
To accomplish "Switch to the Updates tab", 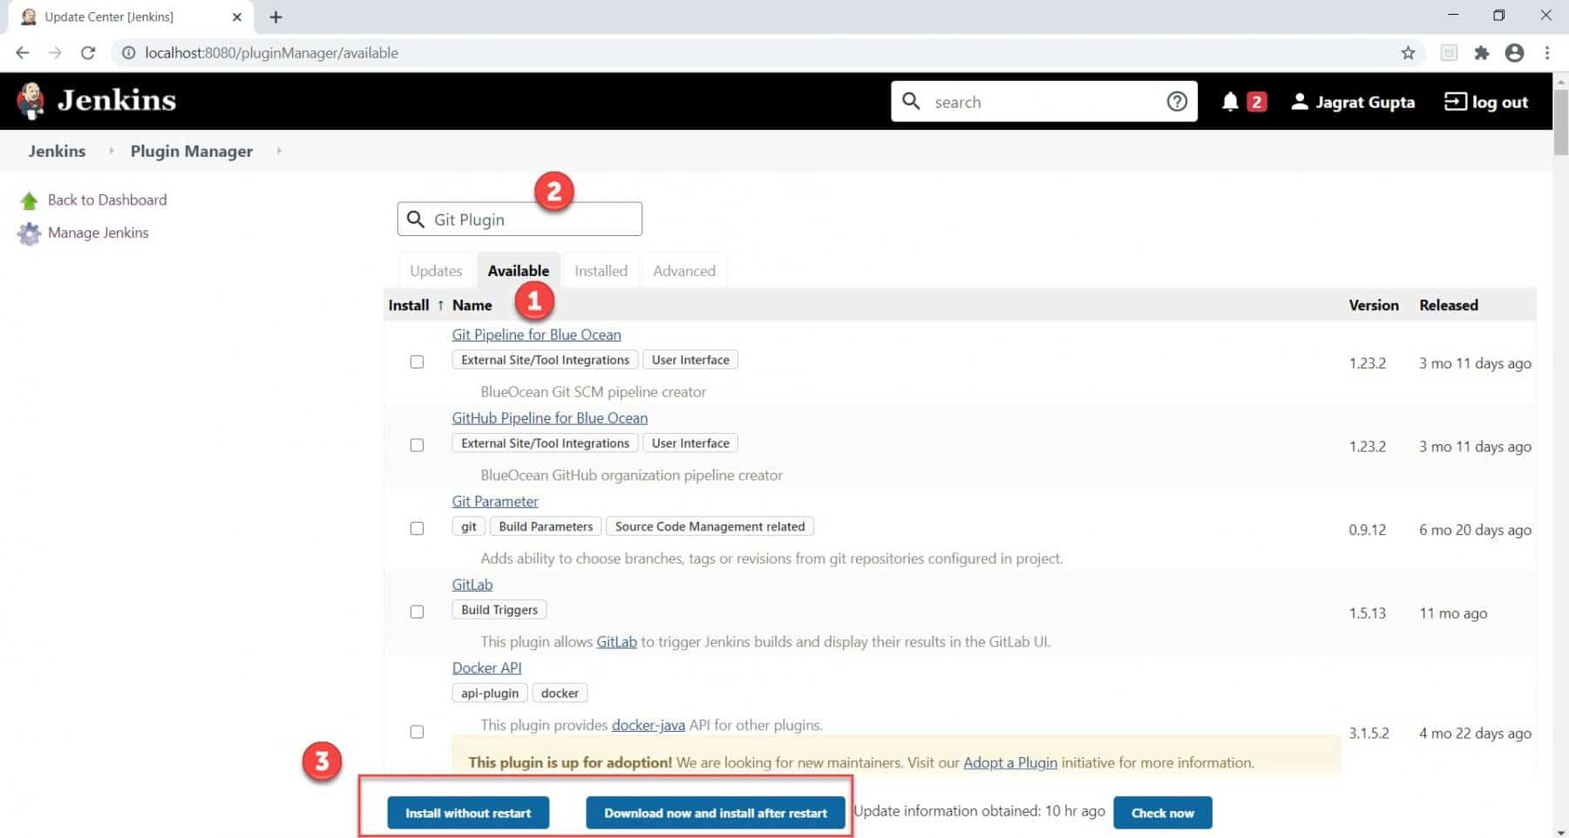I will [x=435, y=270].
